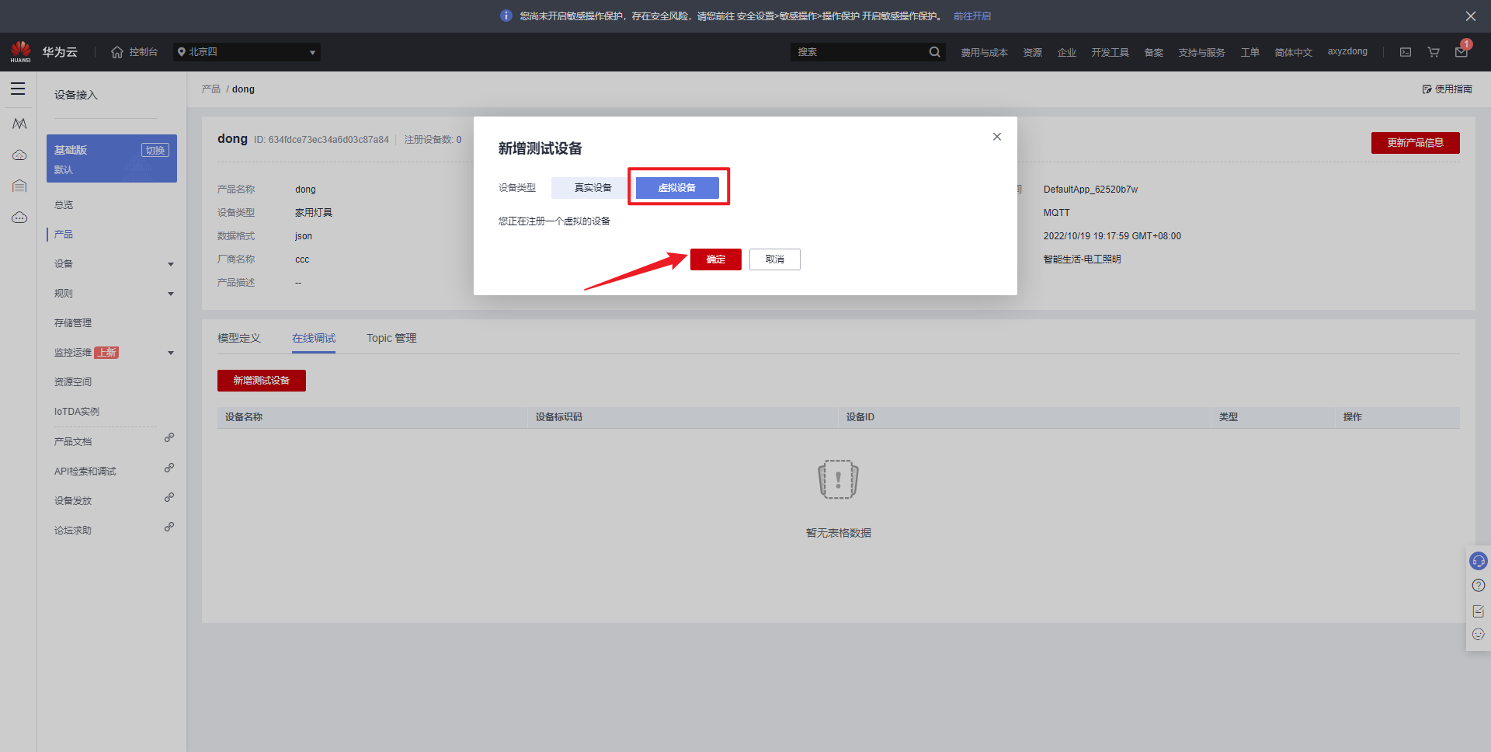Switch to the 模型定义 tab

(239, 339)
